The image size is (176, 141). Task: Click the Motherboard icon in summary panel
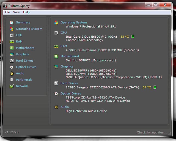56,56
